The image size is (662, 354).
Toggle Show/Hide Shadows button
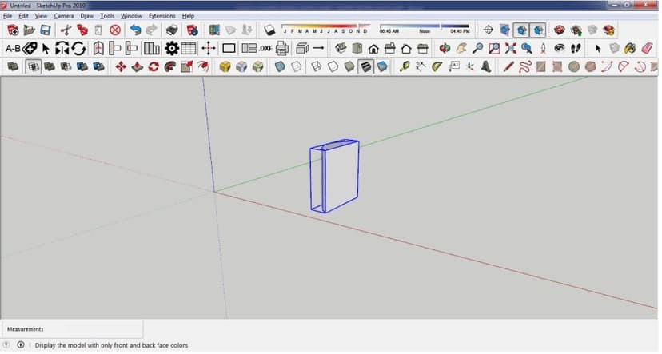(x=269, y=30)
